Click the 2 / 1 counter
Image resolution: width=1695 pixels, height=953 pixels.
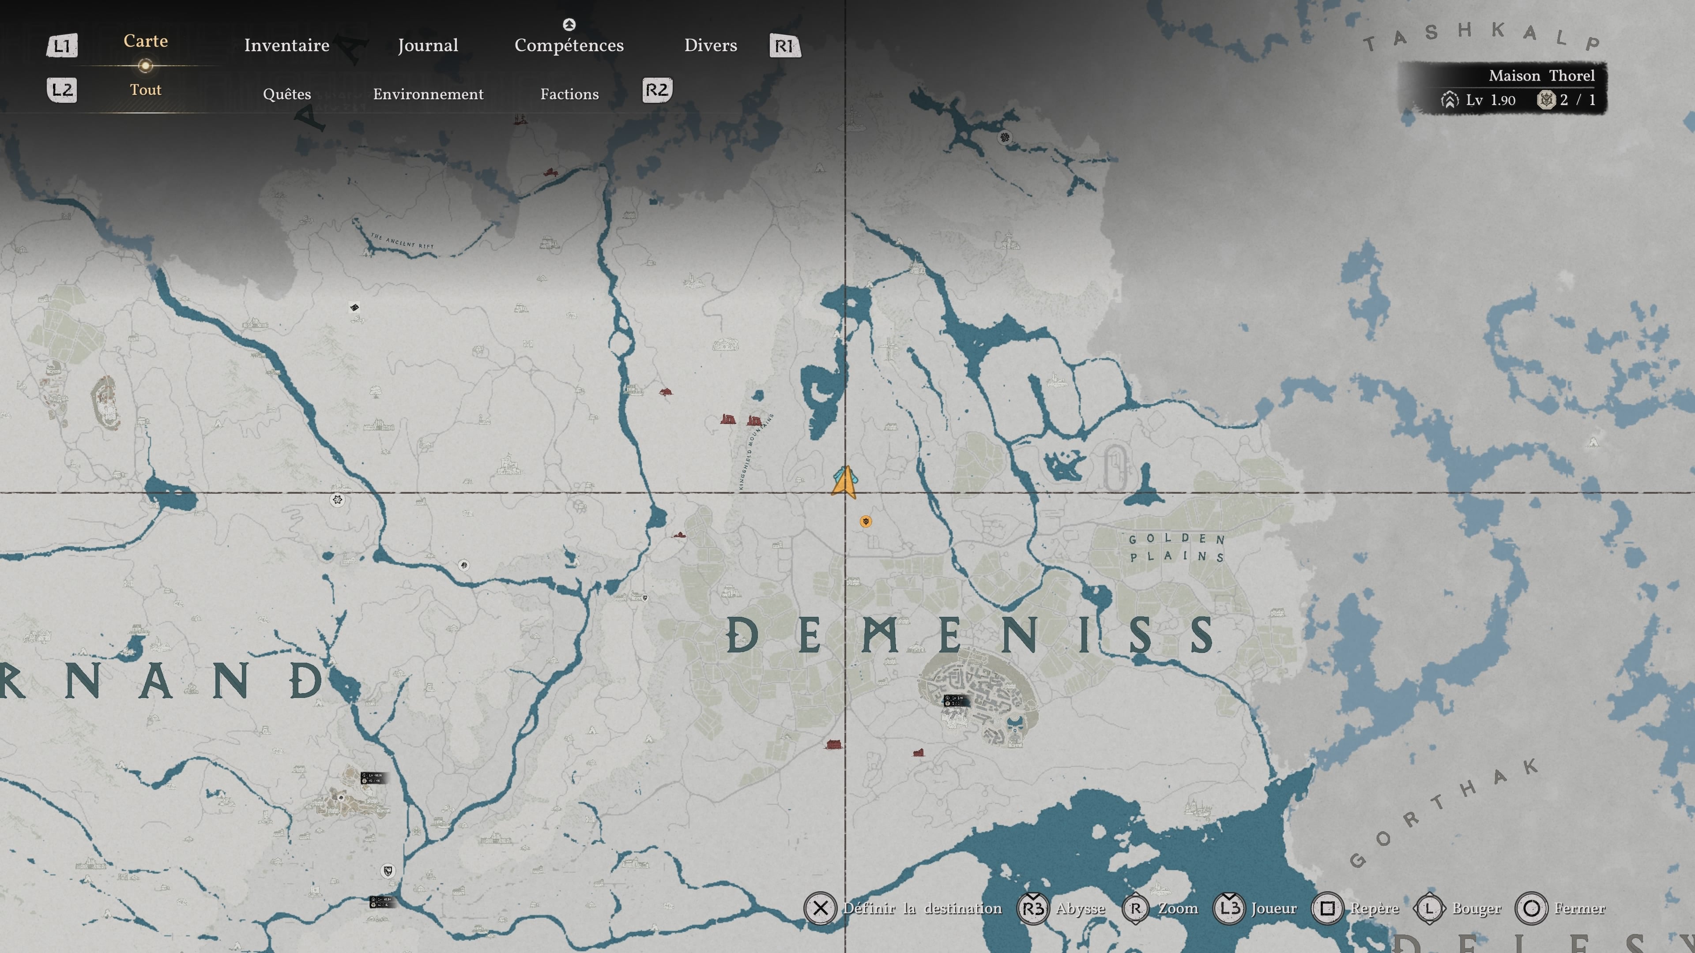coord(1577,100)
